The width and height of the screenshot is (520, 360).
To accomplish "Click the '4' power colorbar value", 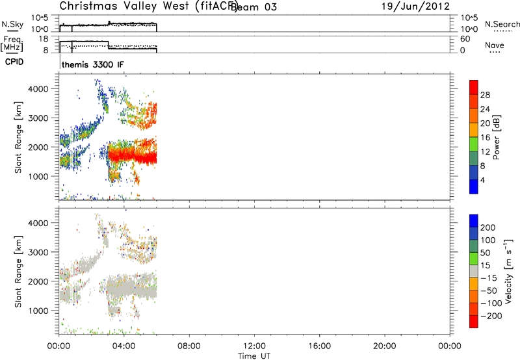I will [x=483, y=180].
